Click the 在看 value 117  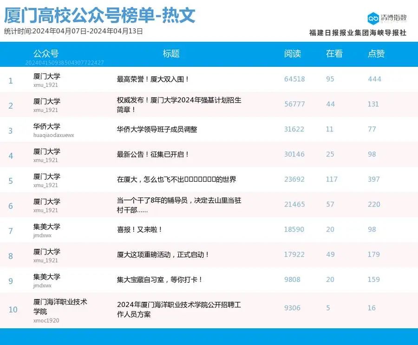click(x=332, y=179)
